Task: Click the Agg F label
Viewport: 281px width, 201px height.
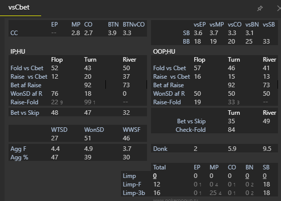Action: point(18,149)
